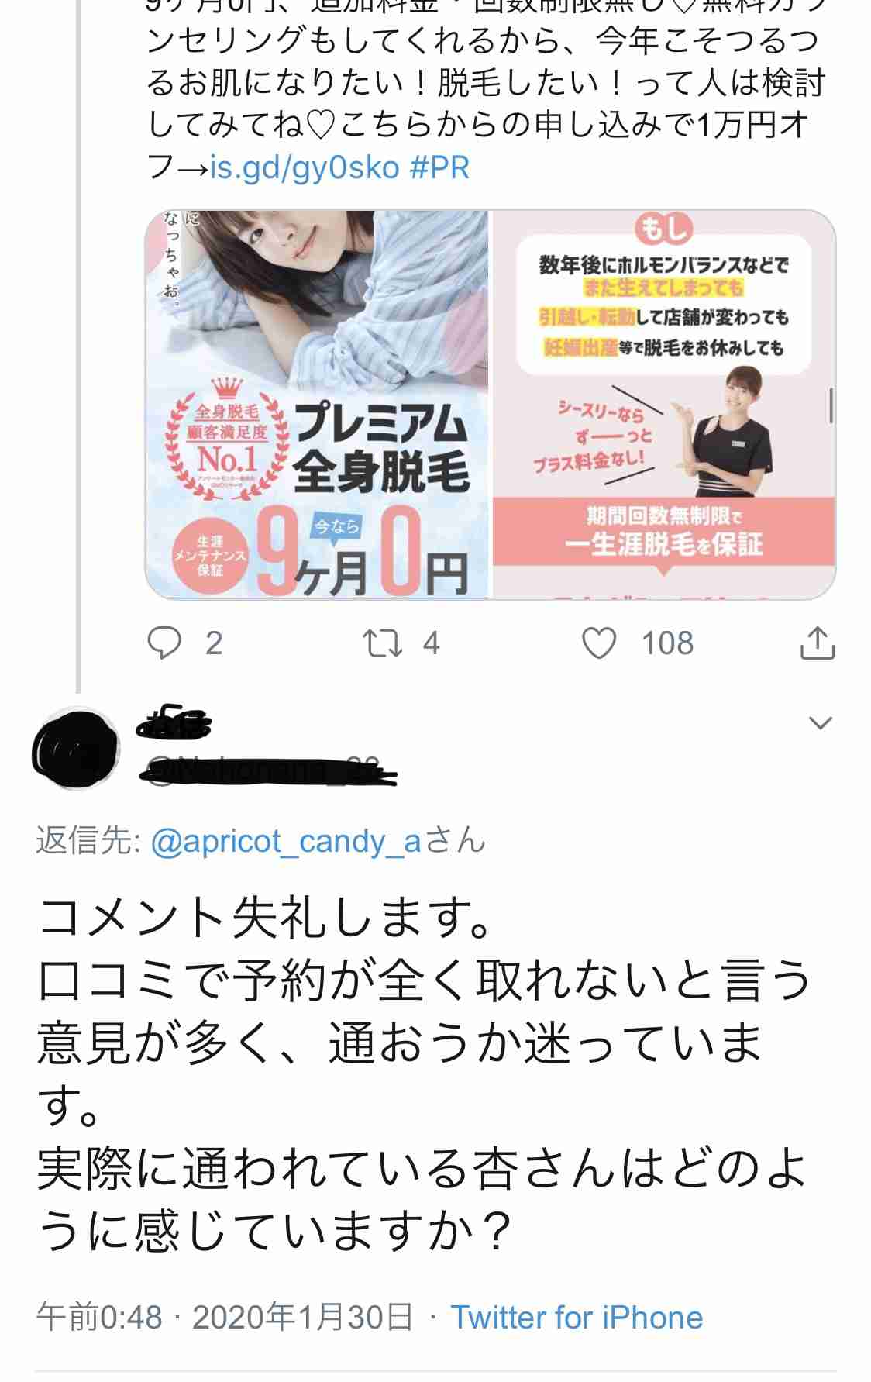Expand the reply tweet's chevron menu

[820, 723]
